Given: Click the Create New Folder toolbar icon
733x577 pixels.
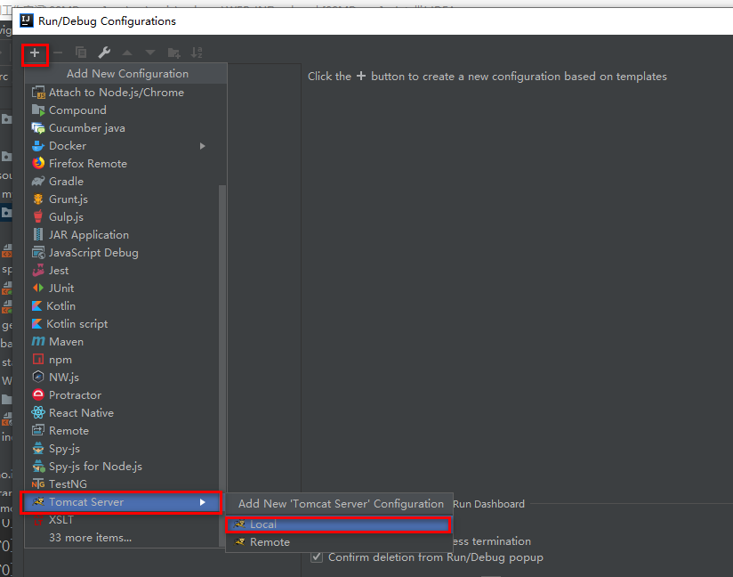Looking at the screenshot, I should tap(173, 53).
